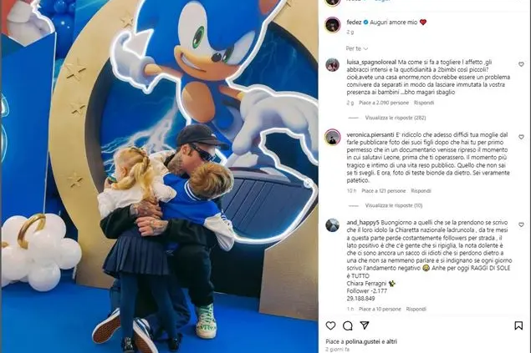Click the Sonic party photo
The image size is (531, 353).
coord(160,176)
